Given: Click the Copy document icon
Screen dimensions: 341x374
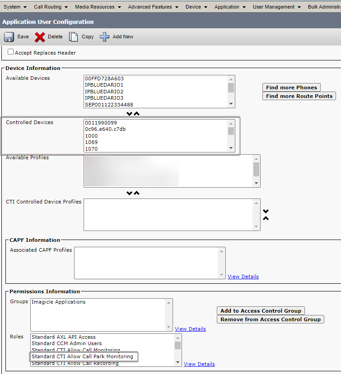Looking at the screenshot, I should [x=73, y=37].
